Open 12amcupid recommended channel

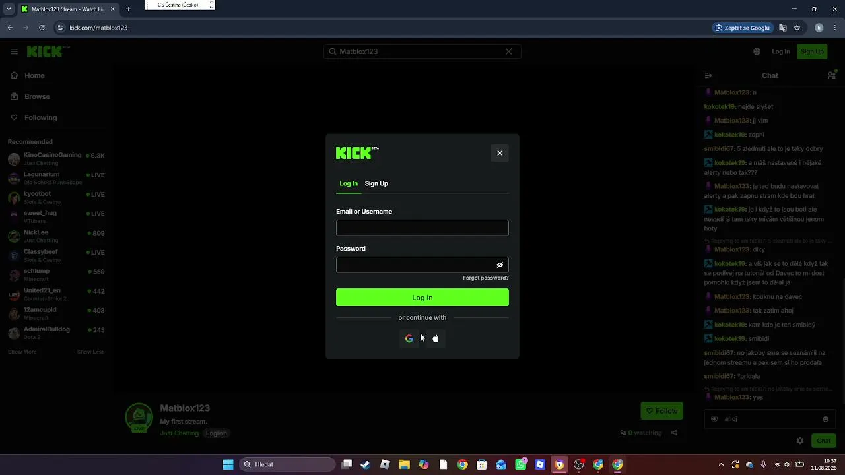56,313
